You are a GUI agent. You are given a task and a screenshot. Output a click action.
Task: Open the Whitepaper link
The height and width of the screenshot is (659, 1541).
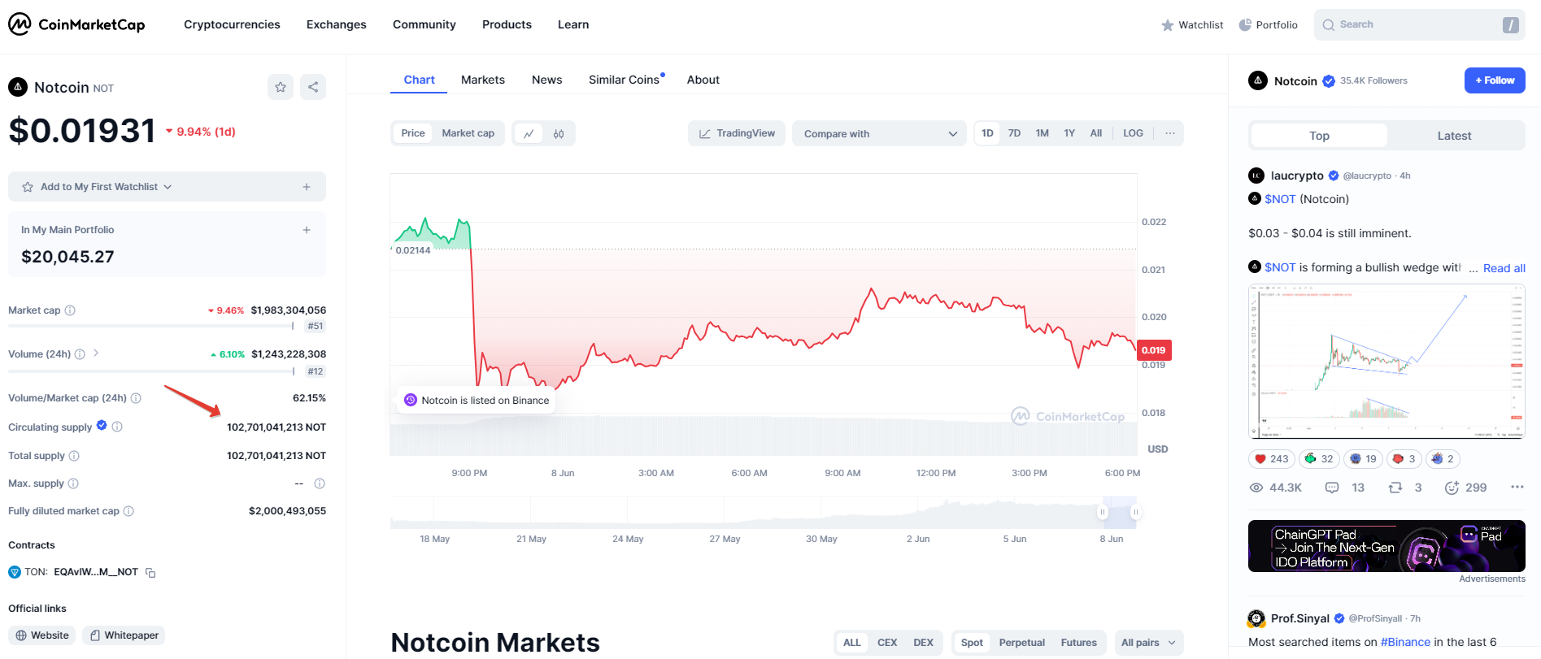click(124, 635)
